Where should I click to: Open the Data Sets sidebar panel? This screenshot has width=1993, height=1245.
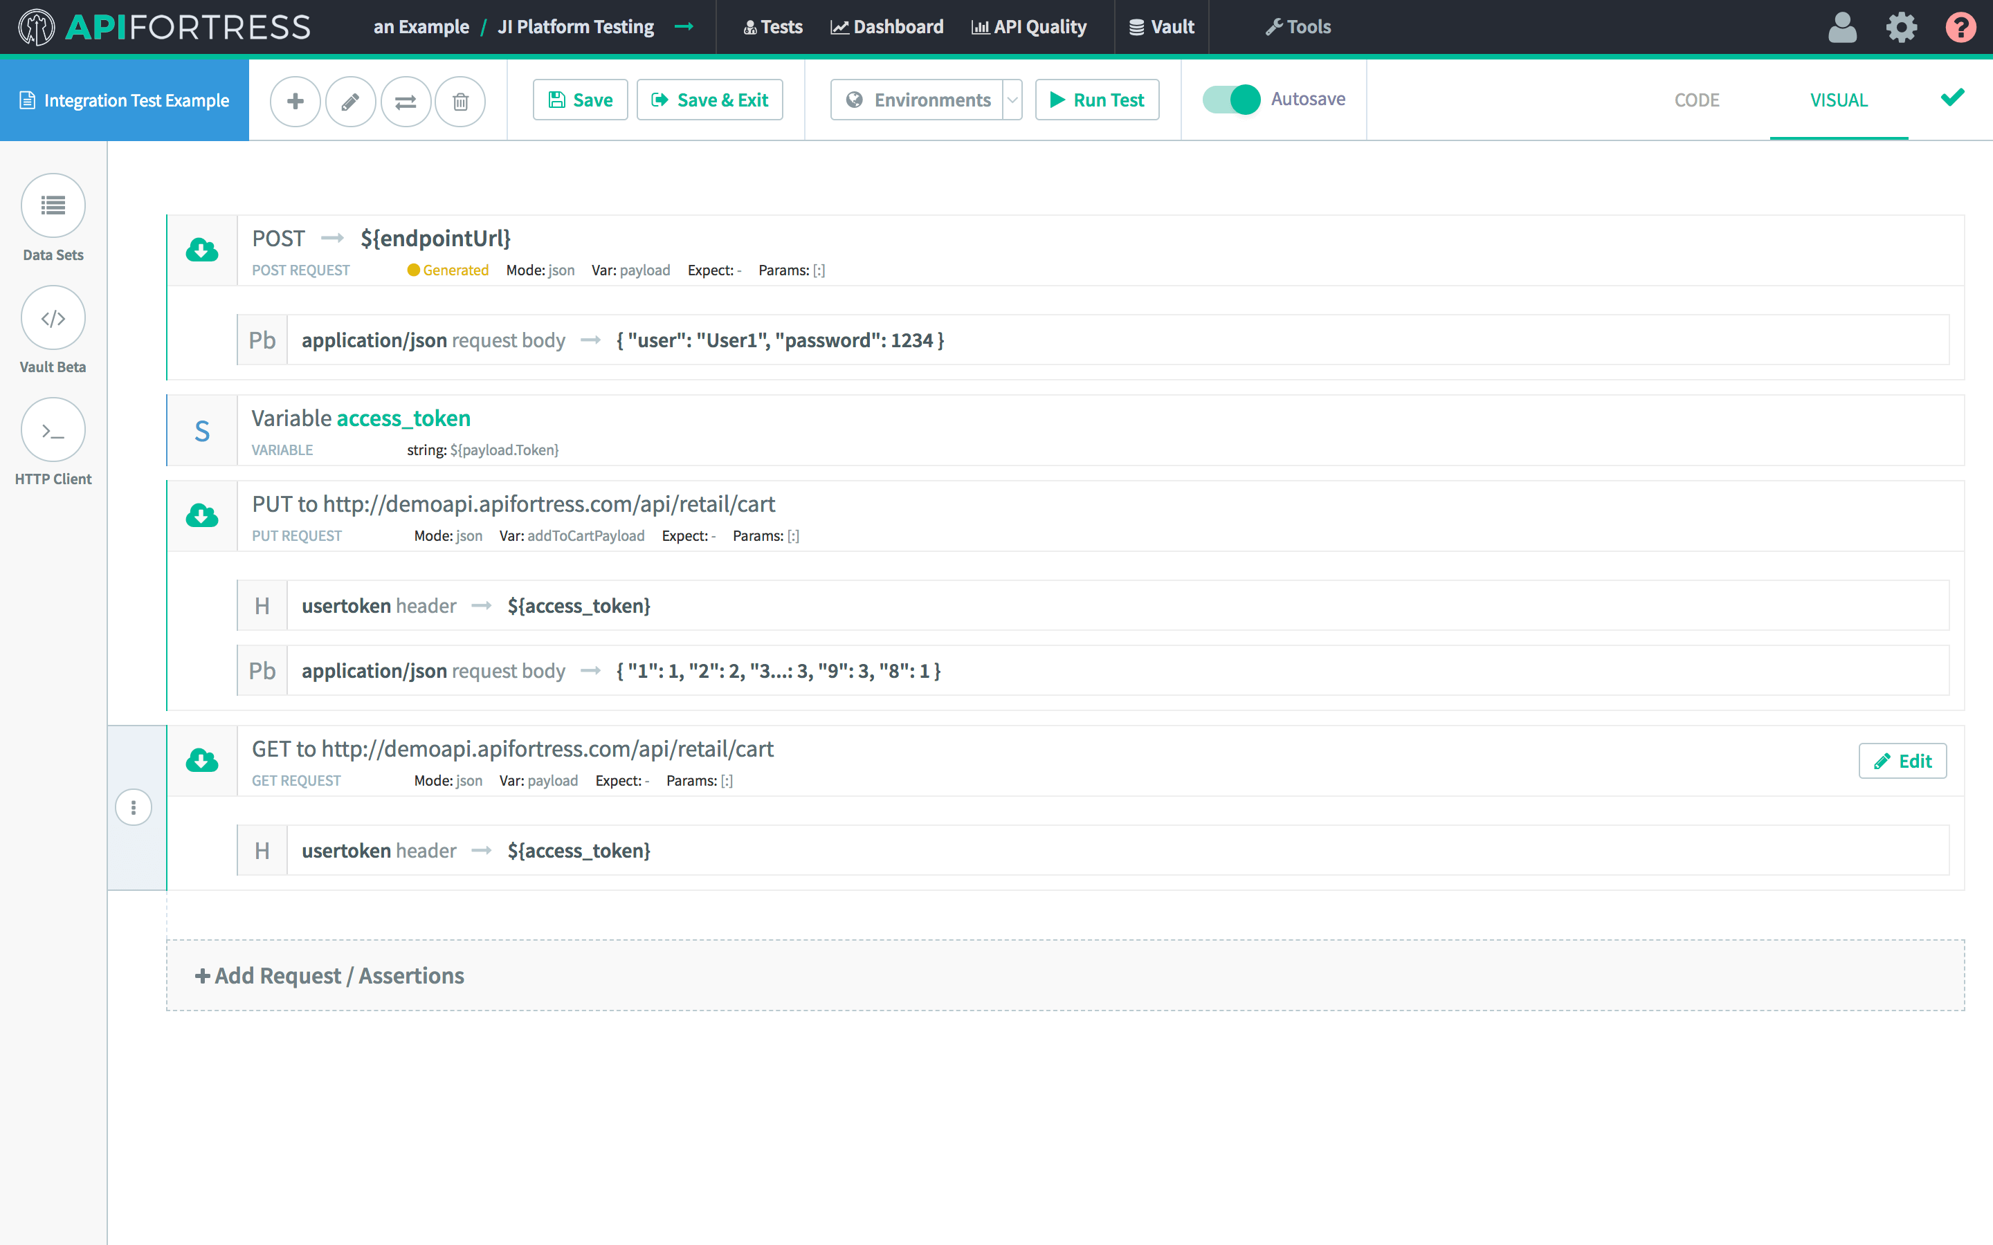53,206
